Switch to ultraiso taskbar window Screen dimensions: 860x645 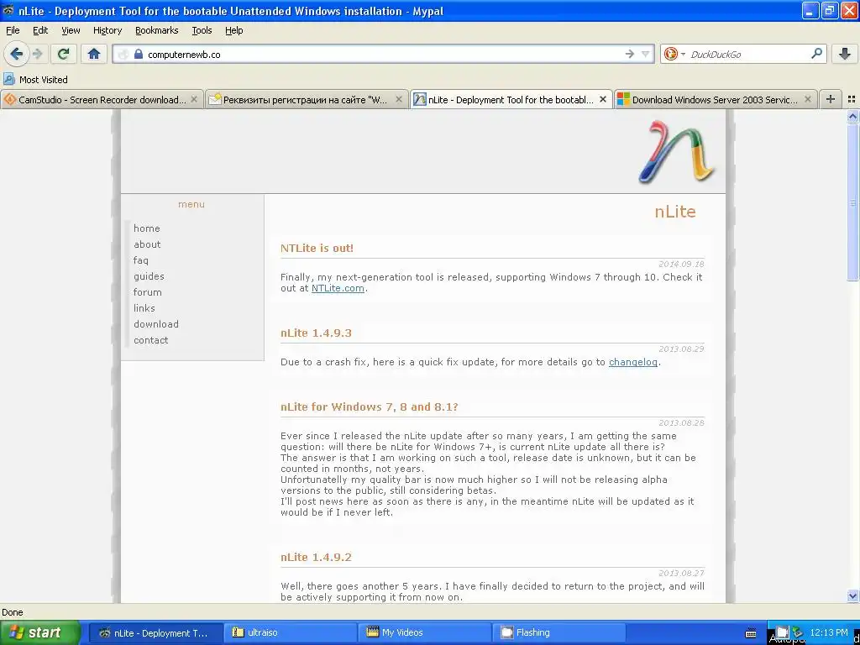(291, 632)
